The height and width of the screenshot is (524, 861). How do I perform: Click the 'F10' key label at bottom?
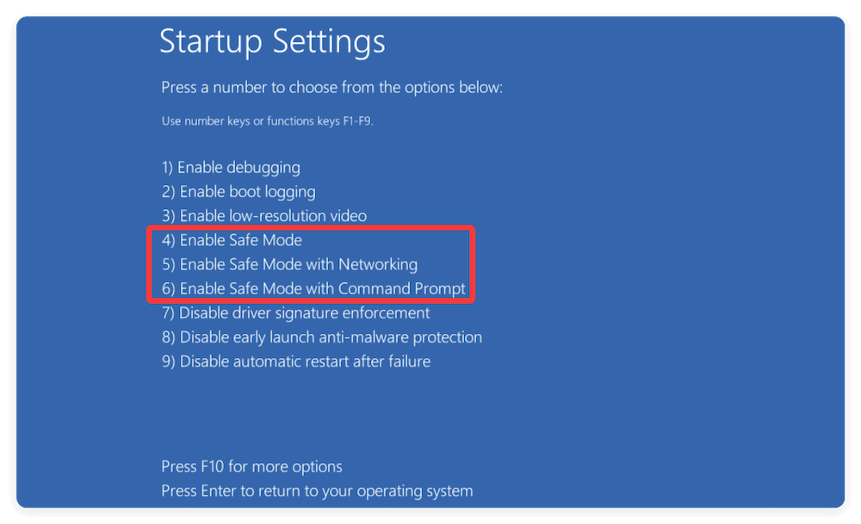(212, 467)
